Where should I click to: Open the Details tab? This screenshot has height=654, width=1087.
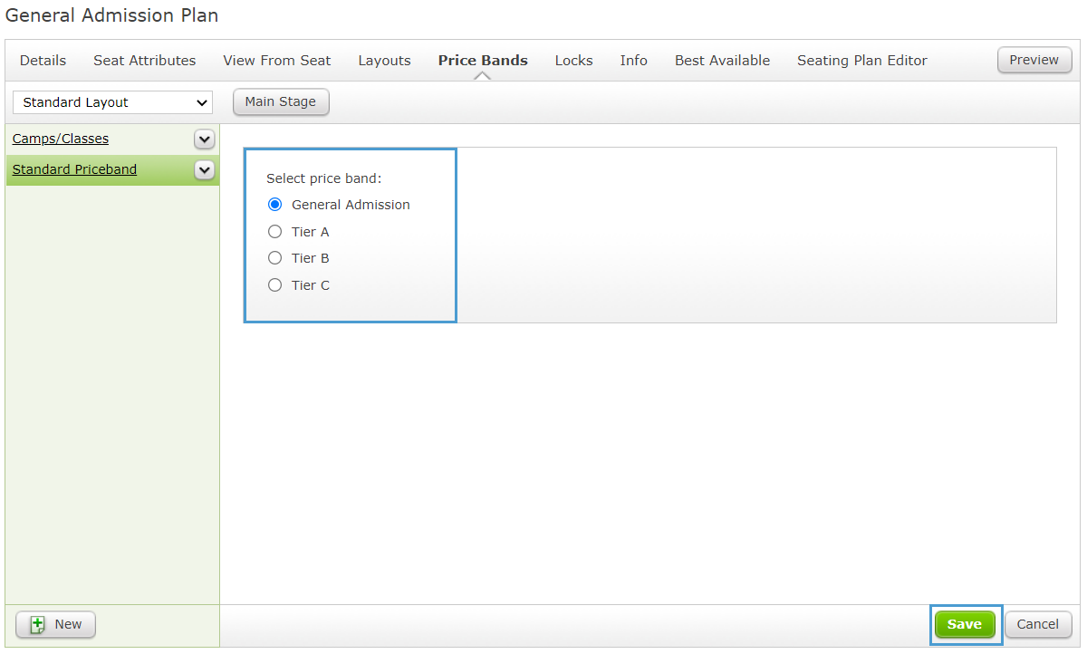[43, 61]
